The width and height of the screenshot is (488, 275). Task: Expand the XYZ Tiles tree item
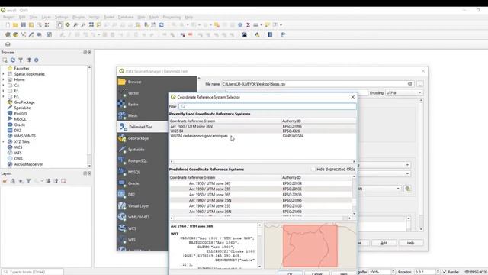(3, 141)
